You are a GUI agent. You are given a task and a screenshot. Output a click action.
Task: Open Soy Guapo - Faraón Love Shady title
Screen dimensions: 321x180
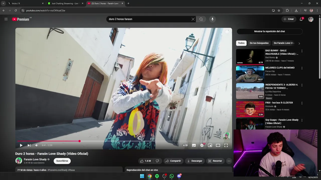(282, 121)
